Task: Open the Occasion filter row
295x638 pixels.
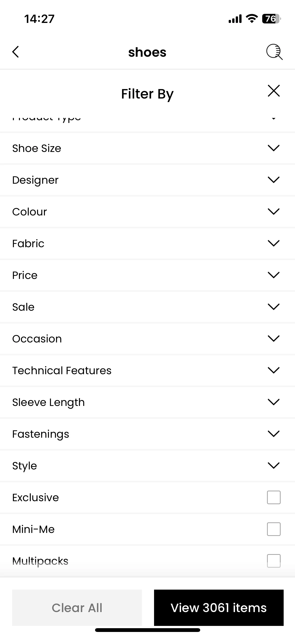Action: point(147,339)
